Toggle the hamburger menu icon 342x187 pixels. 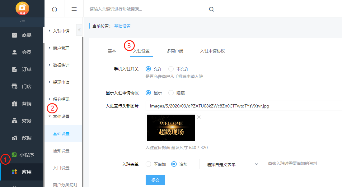tap(74, 9)
